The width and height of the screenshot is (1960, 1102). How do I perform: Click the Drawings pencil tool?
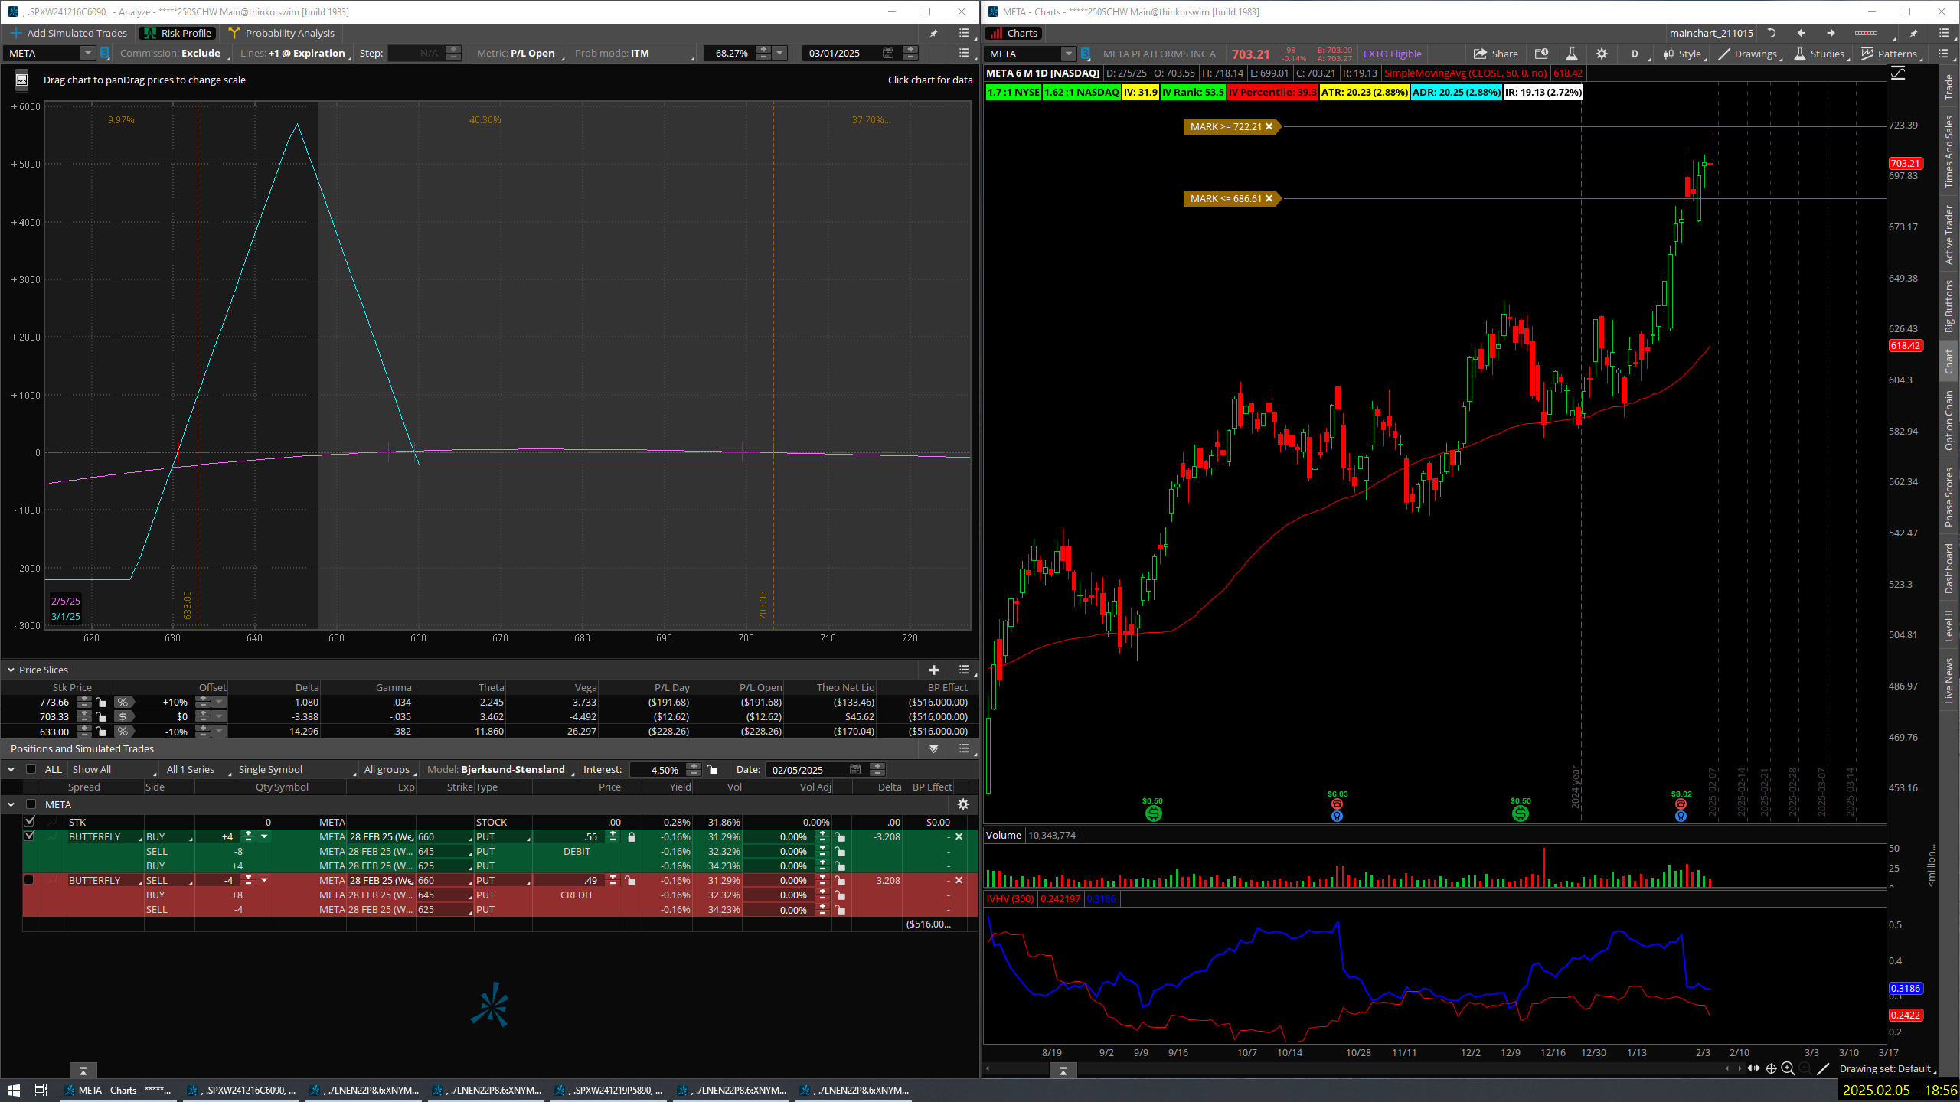pos(1746,54)
